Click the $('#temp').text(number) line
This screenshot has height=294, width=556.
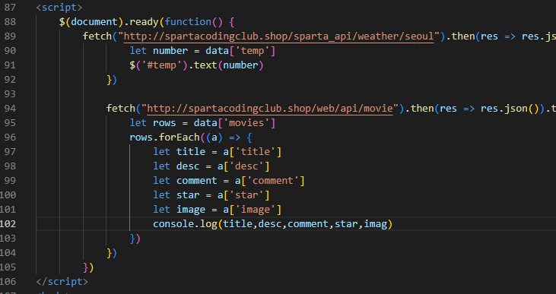196,65
